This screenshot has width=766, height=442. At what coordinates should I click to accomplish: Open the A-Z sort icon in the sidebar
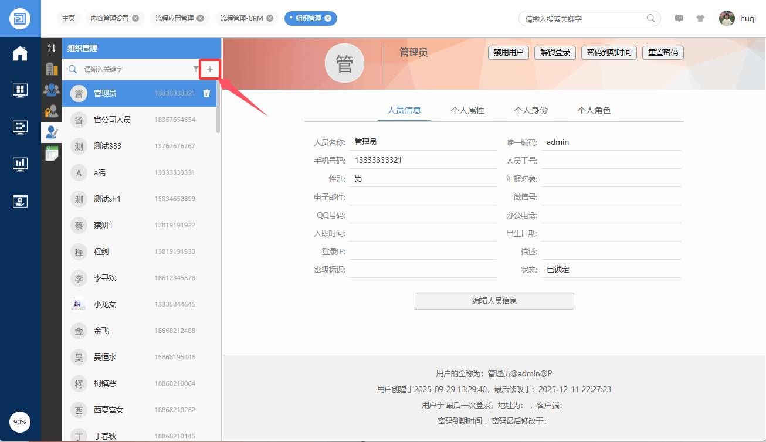[52, 48]
